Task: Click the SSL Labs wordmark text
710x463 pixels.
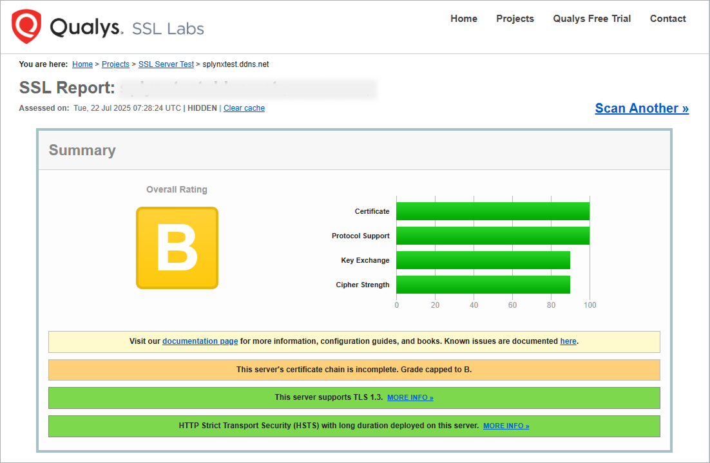Action: 168,28
